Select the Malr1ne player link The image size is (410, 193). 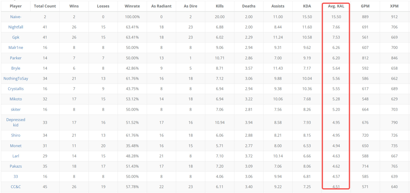click(x=16, y=48)
